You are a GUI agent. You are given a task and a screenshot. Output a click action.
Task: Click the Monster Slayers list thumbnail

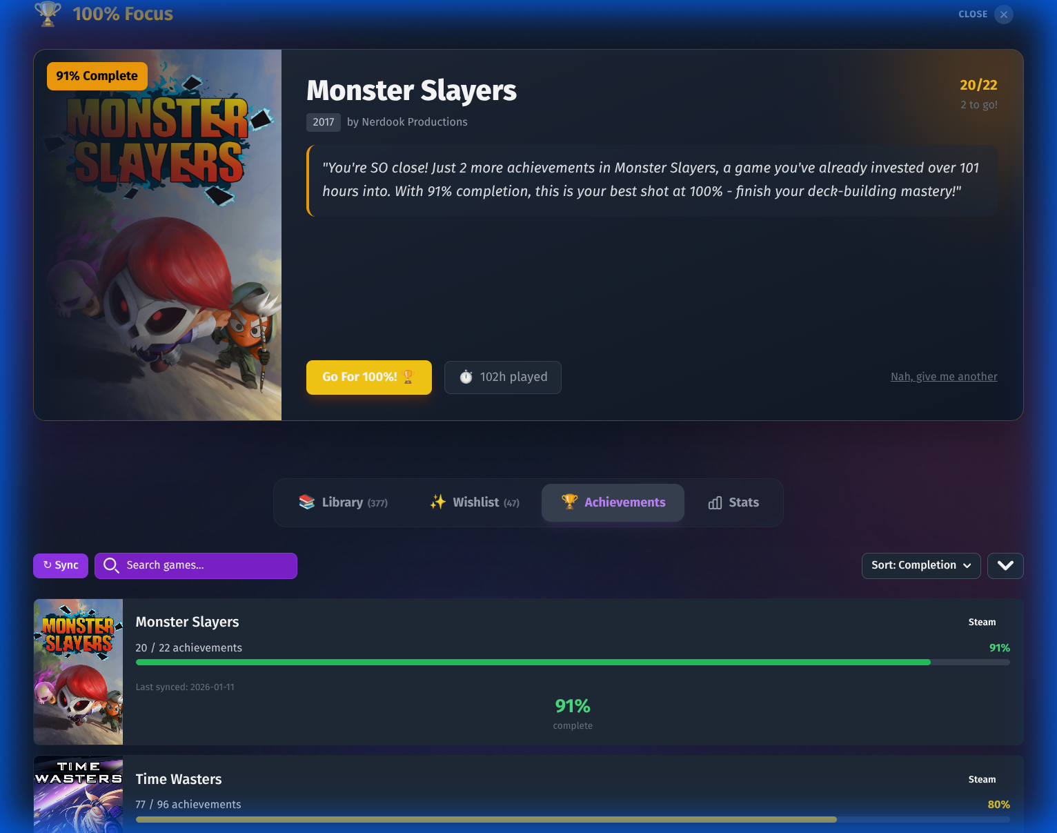click(78, 672)
